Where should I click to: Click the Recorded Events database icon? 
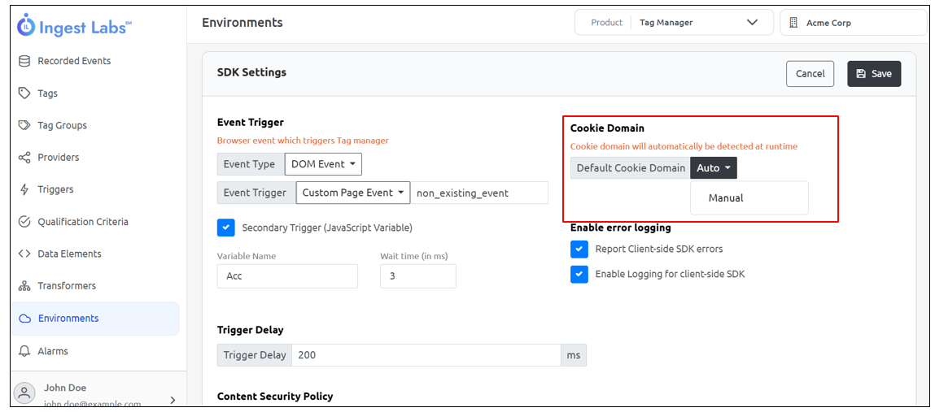(24, 61)
